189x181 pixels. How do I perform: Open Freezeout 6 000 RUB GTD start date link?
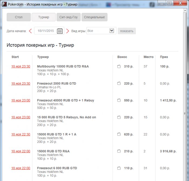(x=21, y=168)
